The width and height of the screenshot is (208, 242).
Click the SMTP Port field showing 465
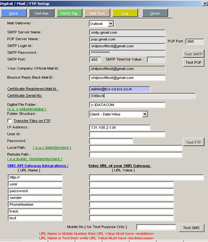pos(95,60)
